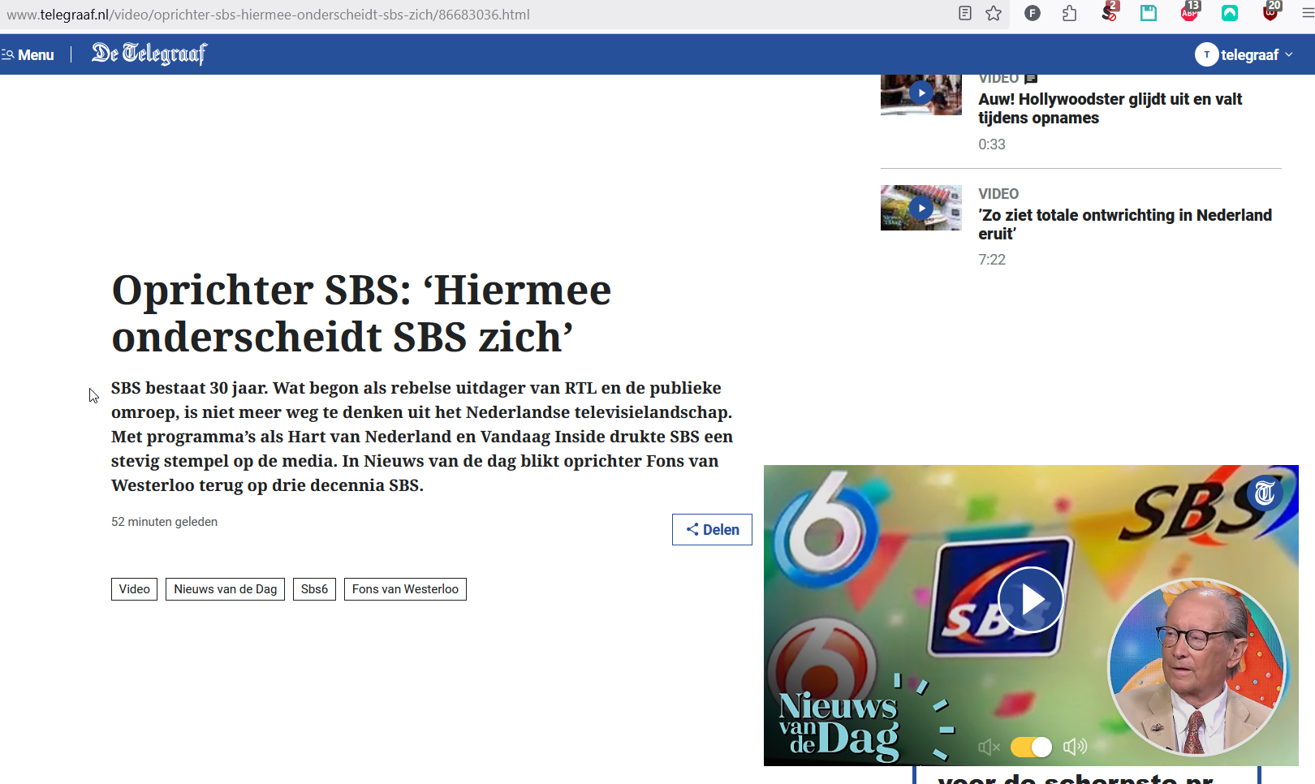Click the '0:33' video duration
Screen dimensions: 1315x784
coord(992,144)
